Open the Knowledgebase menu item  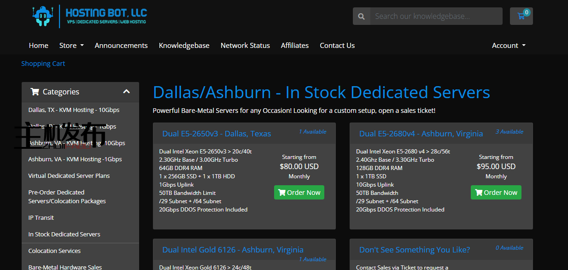coord(184,45)
